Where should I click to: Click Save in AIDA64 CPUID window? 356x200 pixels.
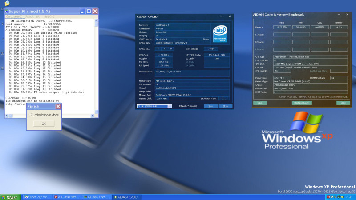coord(210,106)
